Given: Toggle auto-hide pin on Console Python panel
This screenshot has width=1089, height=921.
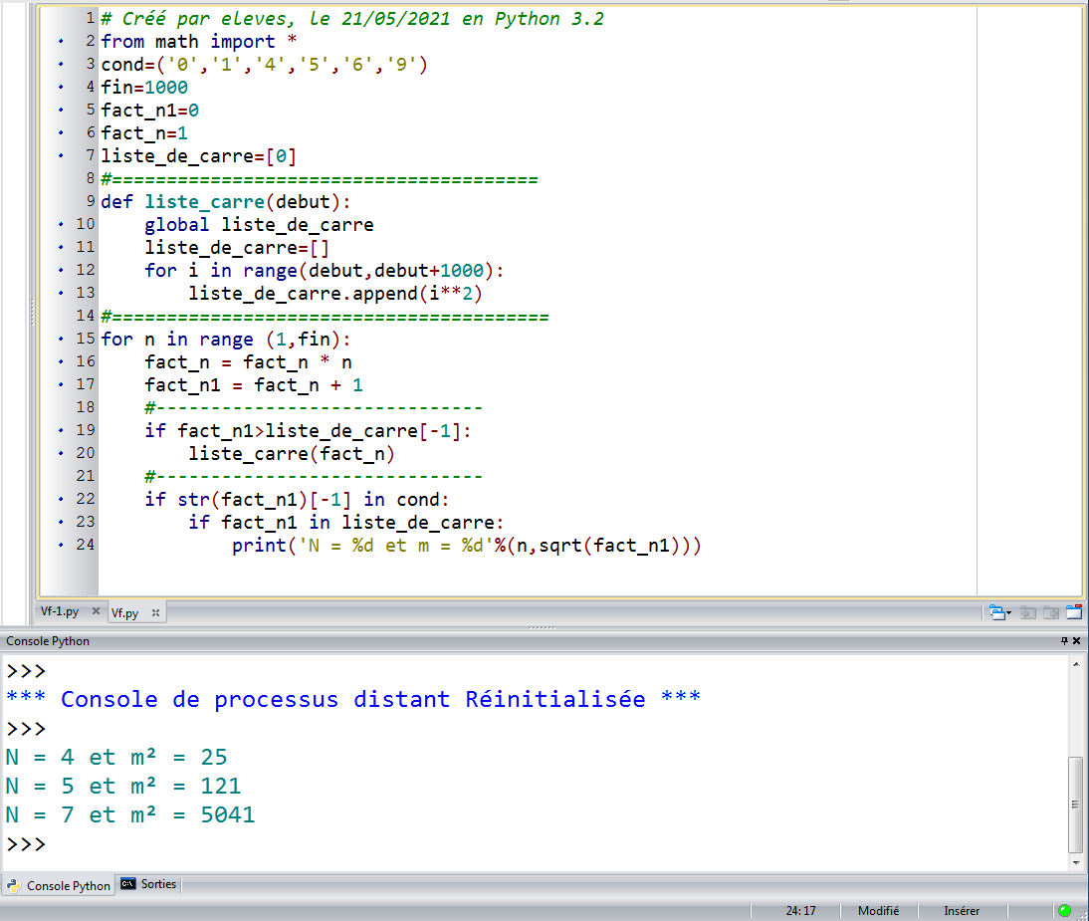Looking at the screenshot, I should [x=1063, y=641].
